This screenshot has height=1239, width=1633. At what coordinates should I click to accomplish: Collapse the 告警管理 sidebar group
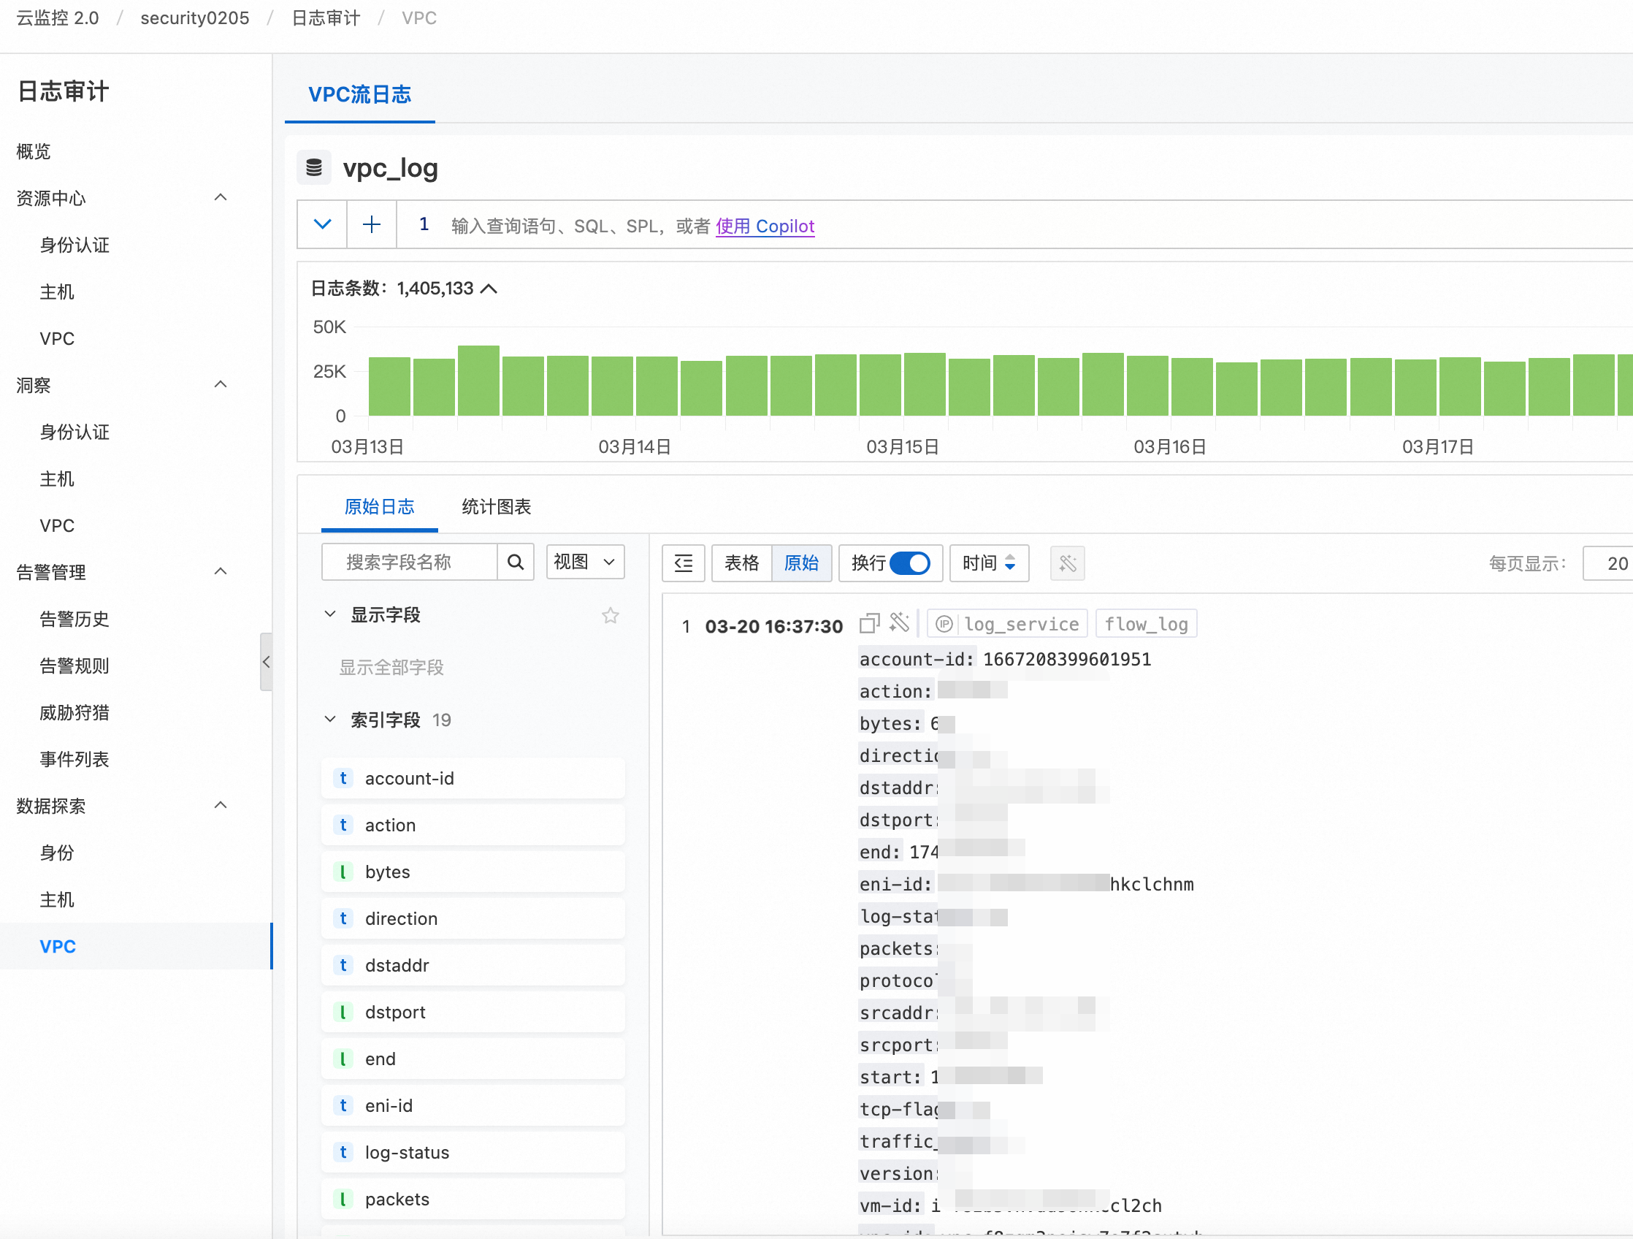(x=220, y=571)
